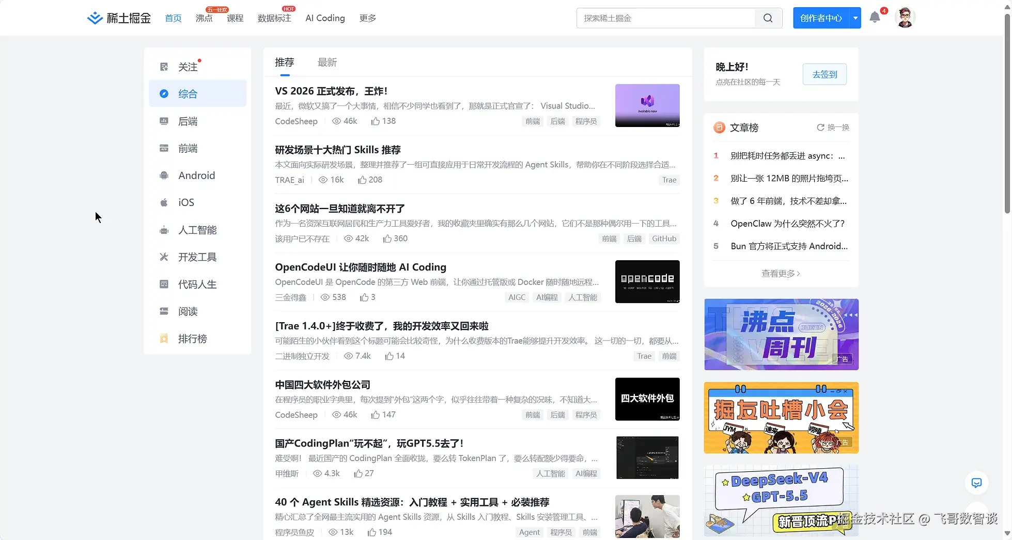Click views eye icon on Trae 1.4.0 article

(x=348, y=356)
